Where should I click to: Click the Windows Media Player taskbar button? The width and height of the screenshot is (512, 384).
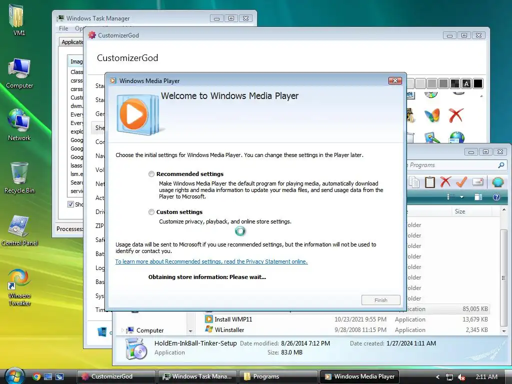359,376
